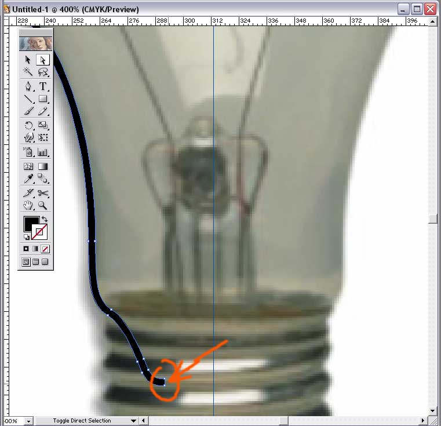Select the Pen tool
Image resolution: width=441 pixels, height=426 pixels.
[x=28, y=86]
